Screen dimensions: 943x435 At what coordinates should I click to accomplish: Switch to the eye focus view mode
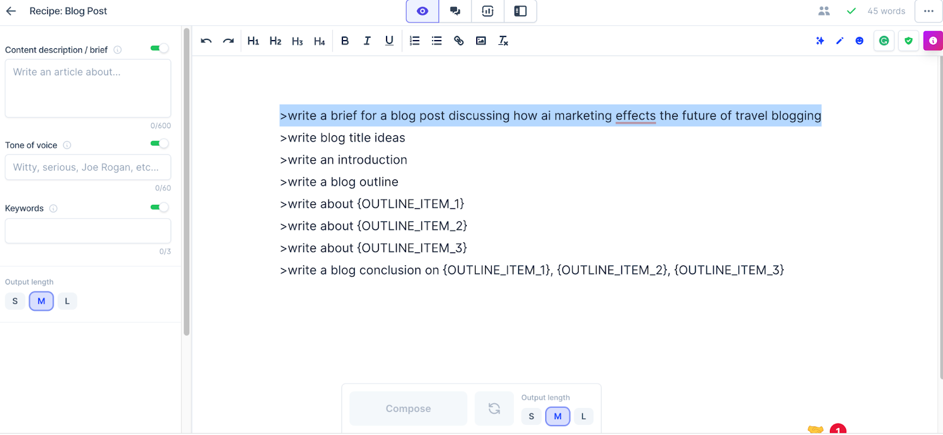click(423, 11)
